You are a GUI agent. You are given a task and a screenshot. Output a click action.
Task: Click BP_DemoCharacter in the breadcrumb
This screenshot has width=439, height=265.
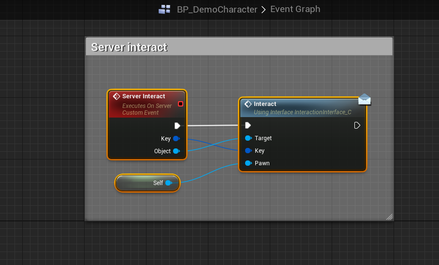[x=217, y=9]
